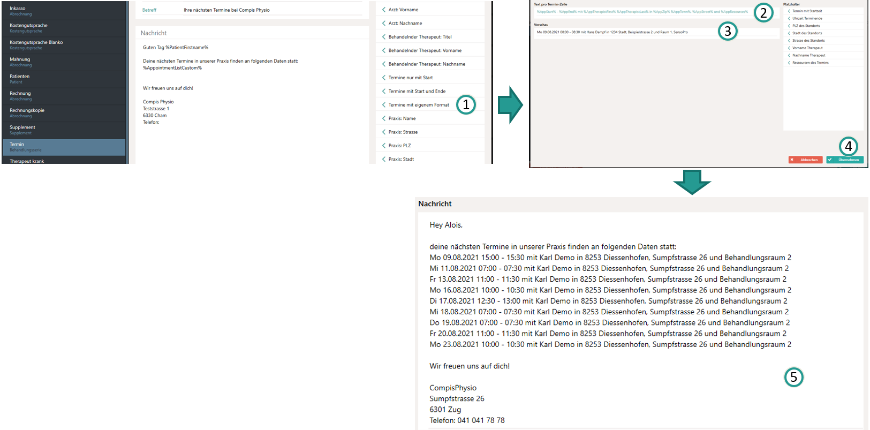The height and width of the screenshot is (430, 870).
Task: Click the arrow icon beside Uhrzeit Terminende
Action: point(789,19)
